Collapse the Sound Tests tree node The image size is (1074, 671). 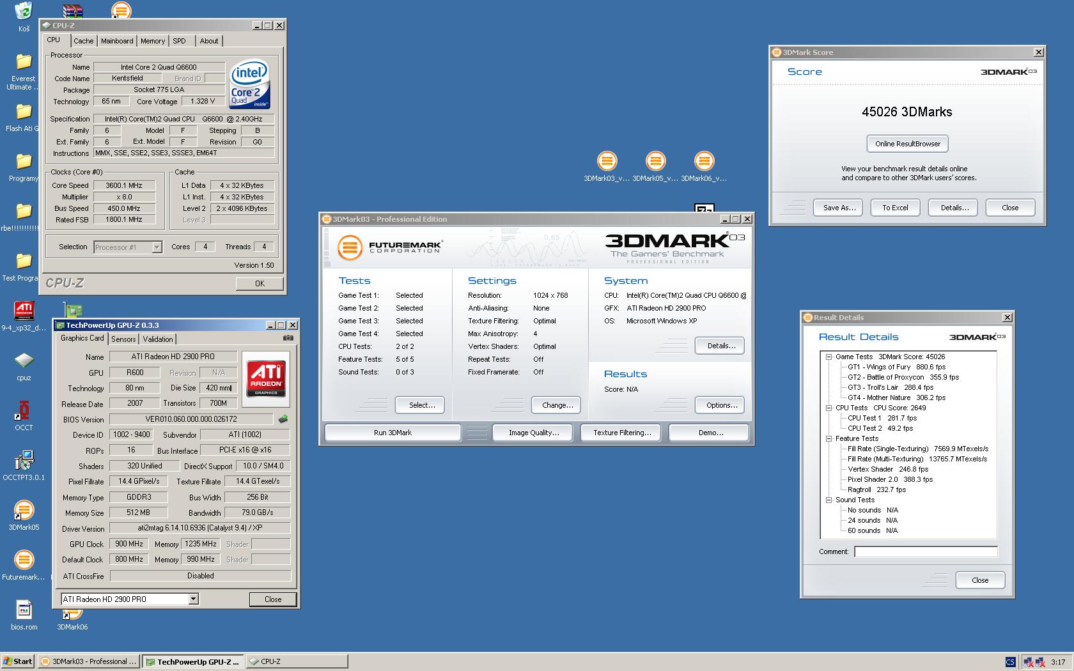tap(829, 500)
